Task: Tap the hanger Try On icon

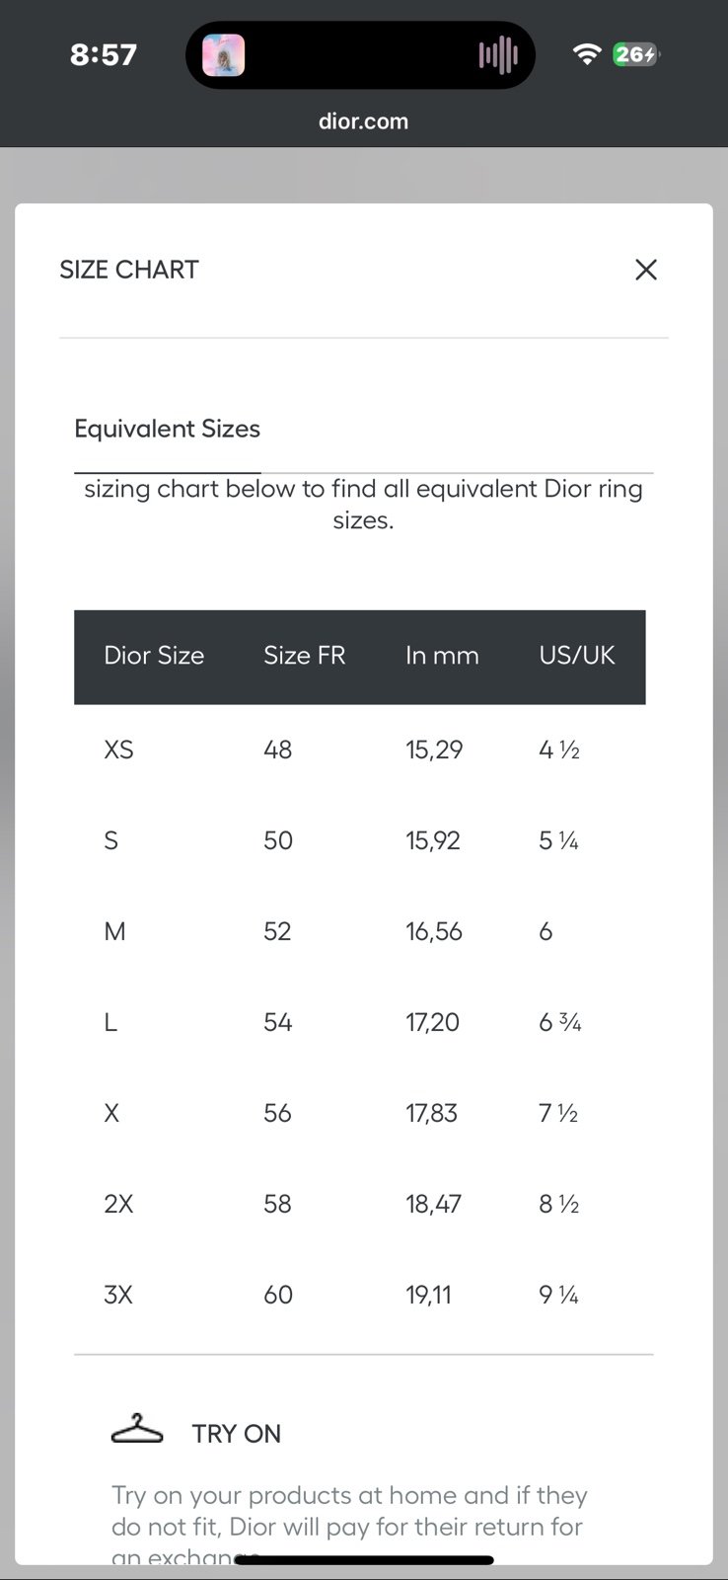Action: [137, 1429]
